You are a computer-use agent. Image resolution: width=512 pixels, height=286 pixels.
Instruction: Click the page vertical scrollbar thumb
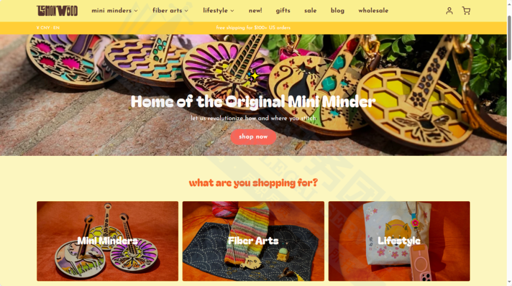pos(509,37)
